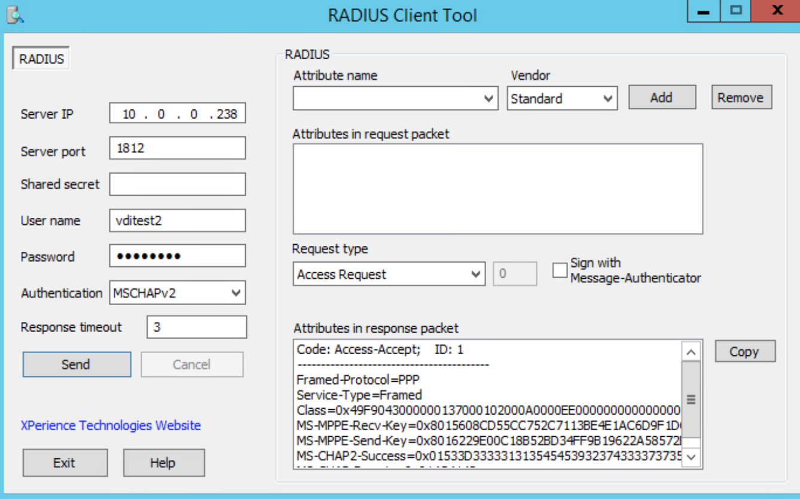Click the Exit button

click(65, 462)
